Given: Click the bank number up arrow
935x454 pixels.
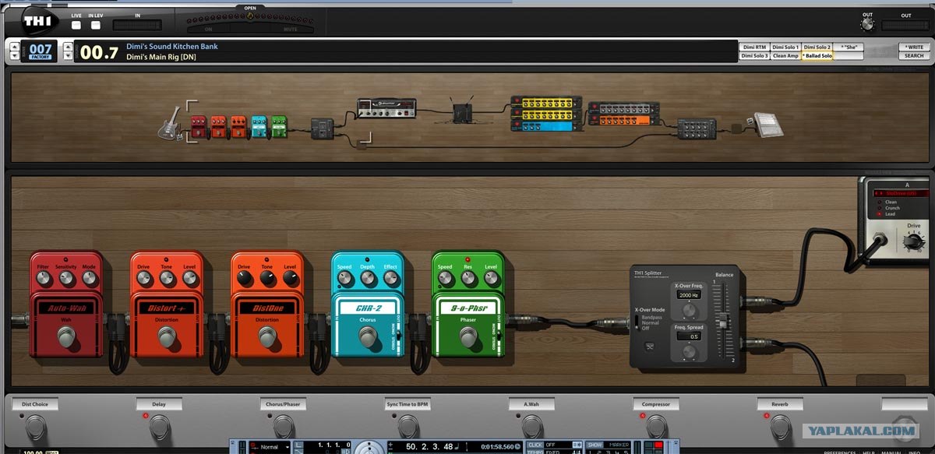Looking at the screenshot, I should (x=16, y=47).
